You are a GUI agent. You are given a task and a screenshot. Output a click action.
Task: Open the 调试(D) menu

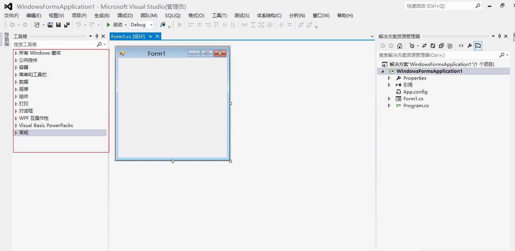point(125,15)
